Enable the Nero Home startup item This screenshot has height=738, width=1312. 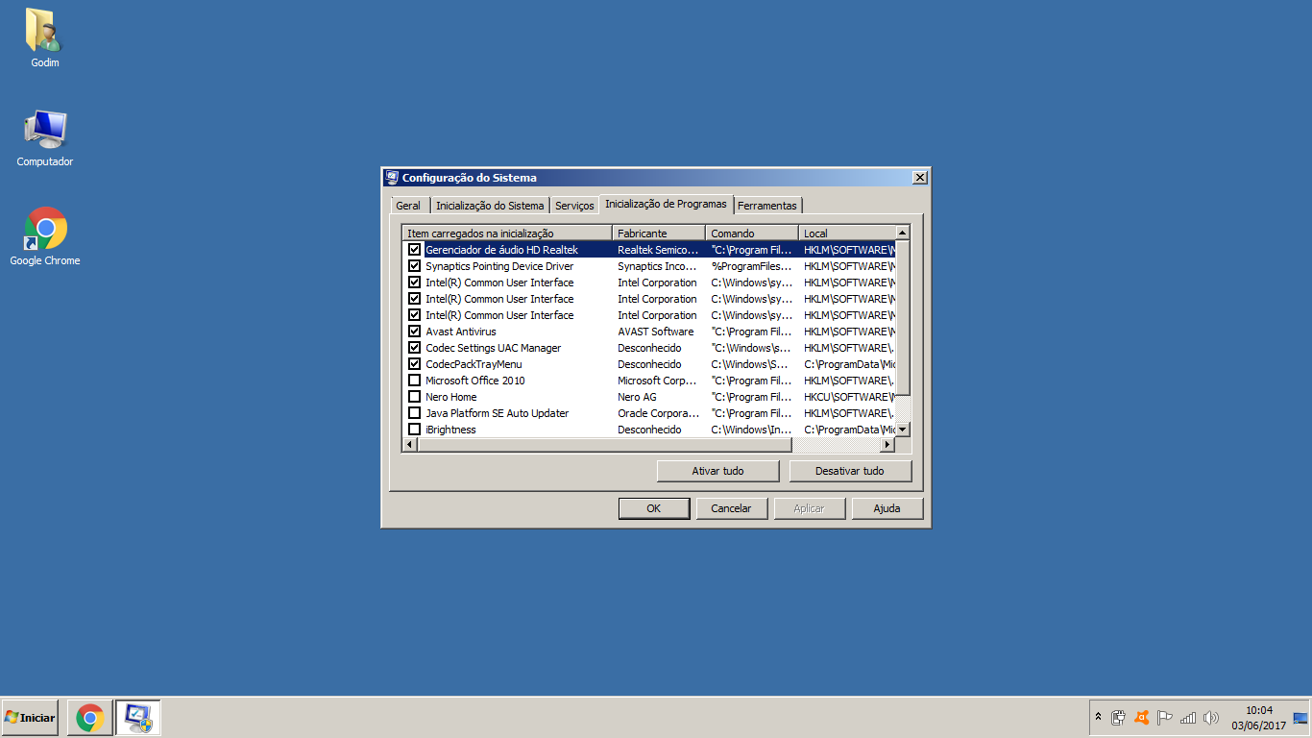pyautogui.click(x=415, y=397)
